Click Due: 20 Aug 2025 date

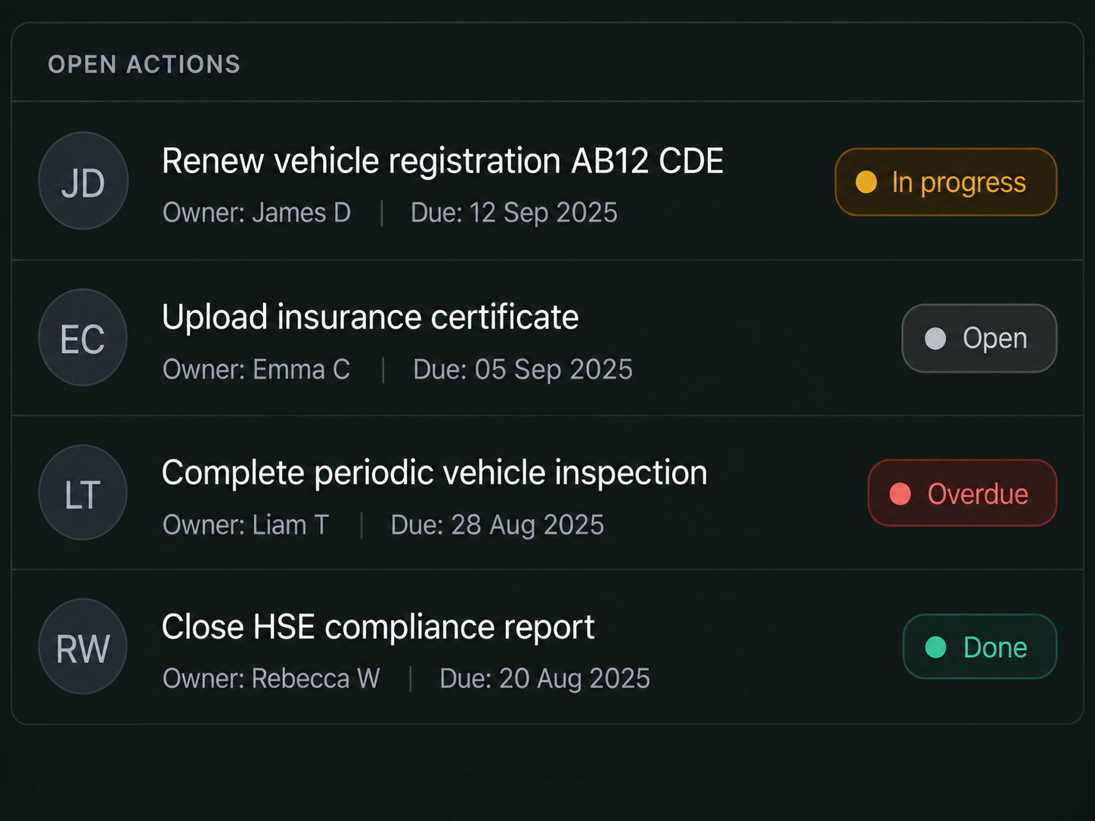pyautogui.click(x=544, y=679)
